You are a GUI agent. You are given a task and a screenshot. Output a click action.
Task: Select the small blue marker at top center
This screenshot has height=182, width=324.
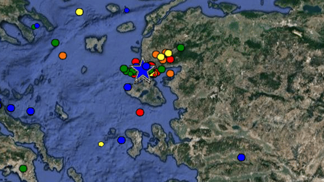click(x=127, y=10)
